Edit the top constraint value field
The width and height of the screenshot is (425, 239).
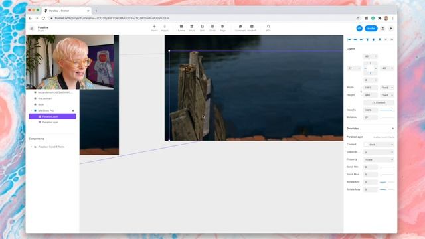coord(371,56)
